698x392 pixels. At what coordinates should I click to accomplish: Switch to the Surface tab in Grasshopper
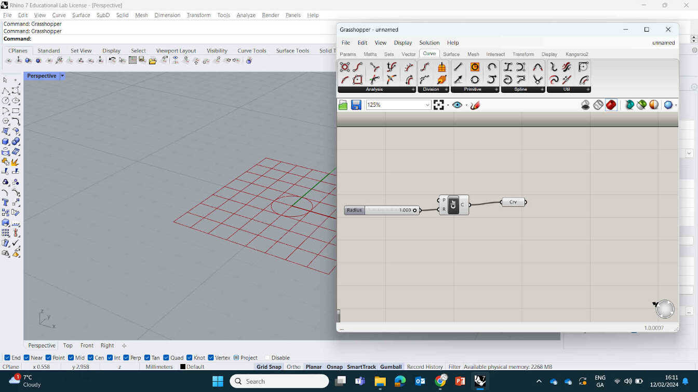point(451,54)
